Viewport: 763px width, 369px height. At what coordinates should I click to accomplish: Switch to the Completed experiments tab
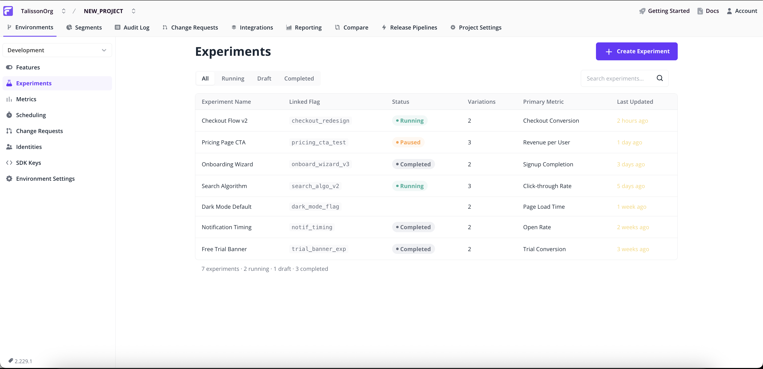(x=299, y=78)
